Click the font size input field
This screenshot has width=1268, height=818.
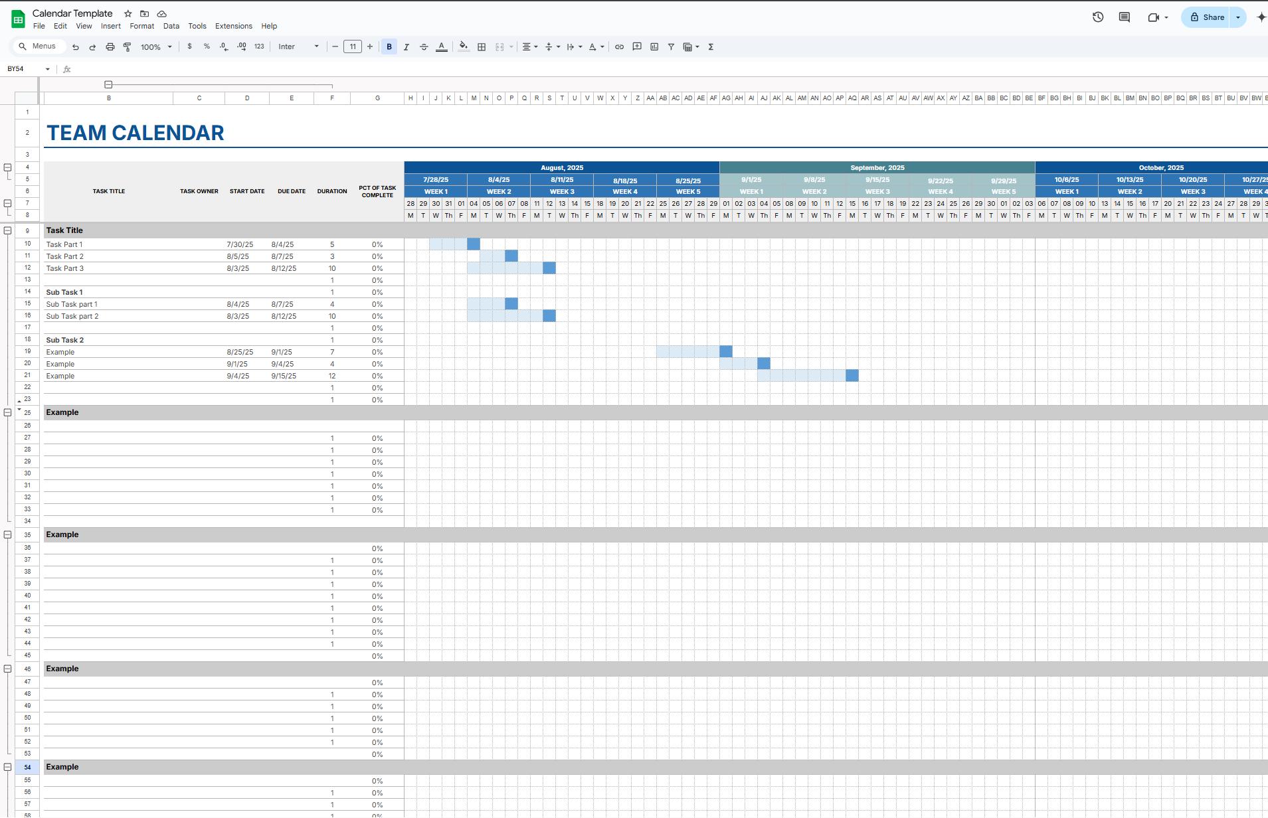click(x=353, y=46)
